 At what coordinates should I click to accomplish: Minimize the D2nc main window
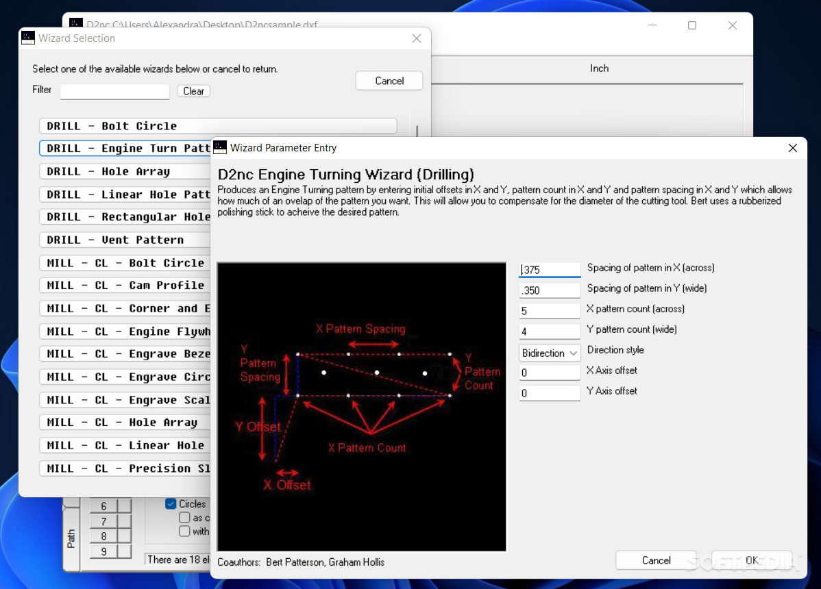coord(652,25)
